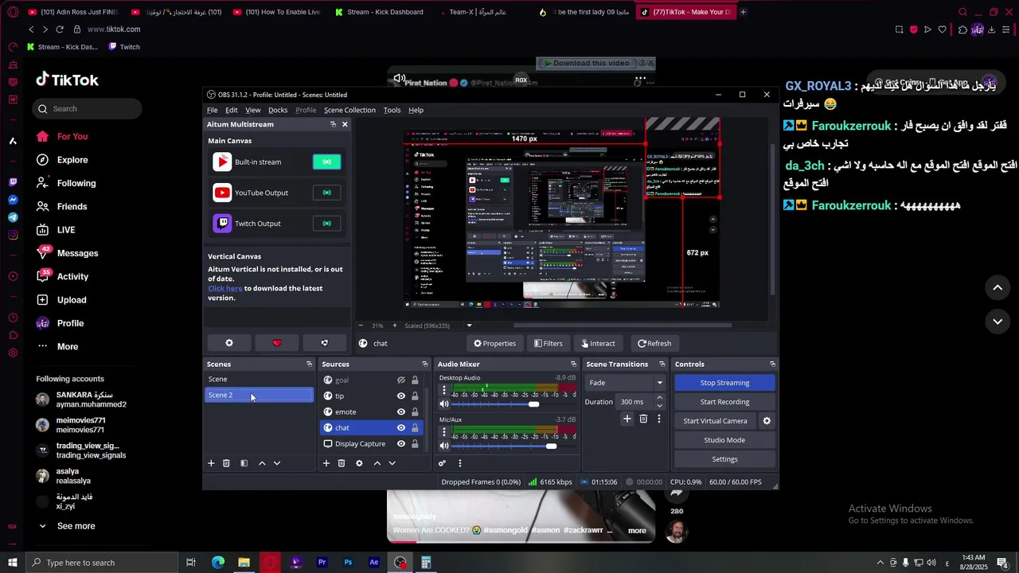Open the Scene Collection menu
The height and width of the screenshot is (573, 1019).
(x=349, y=110)
